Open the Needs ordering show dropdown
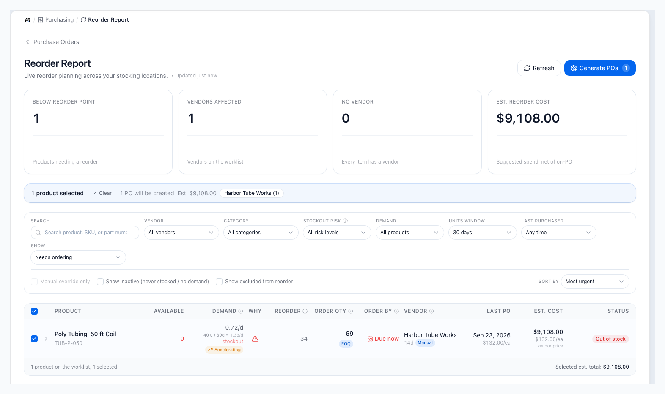This screenshot has width=665, height=394. pyautogui.click(x=78, y=257)
